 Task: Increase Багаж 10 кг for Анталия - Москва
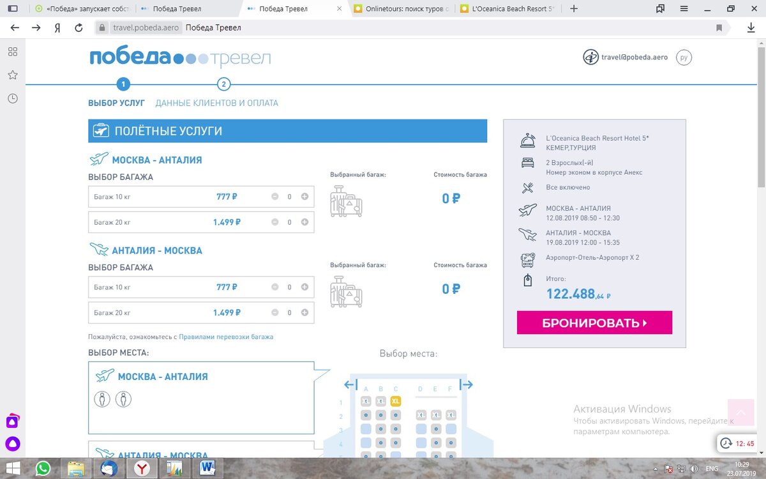click(x=304, y=287)
